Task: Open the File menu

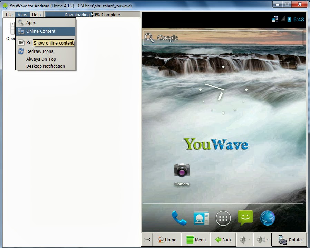Action: pos(9,15)
